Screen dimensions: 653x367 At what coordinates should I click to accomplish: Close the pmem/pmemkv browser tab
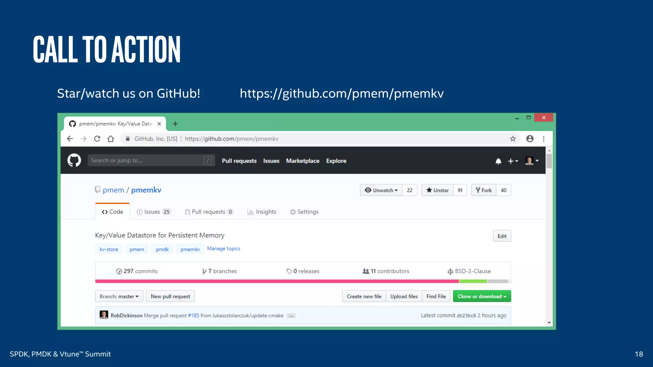pos(159,124)
